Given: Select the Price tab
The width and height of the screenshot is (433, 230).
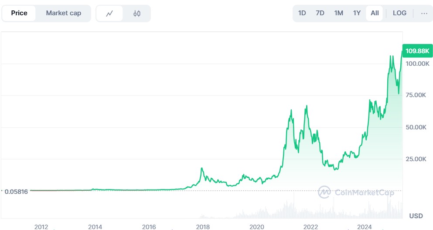Looking at the screenshot, I should (19, 13).
